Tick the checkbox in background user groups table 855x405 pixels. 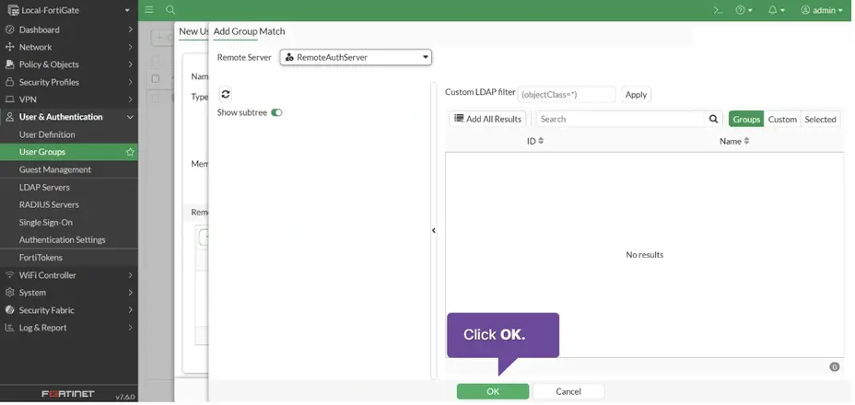pos(156,79)
